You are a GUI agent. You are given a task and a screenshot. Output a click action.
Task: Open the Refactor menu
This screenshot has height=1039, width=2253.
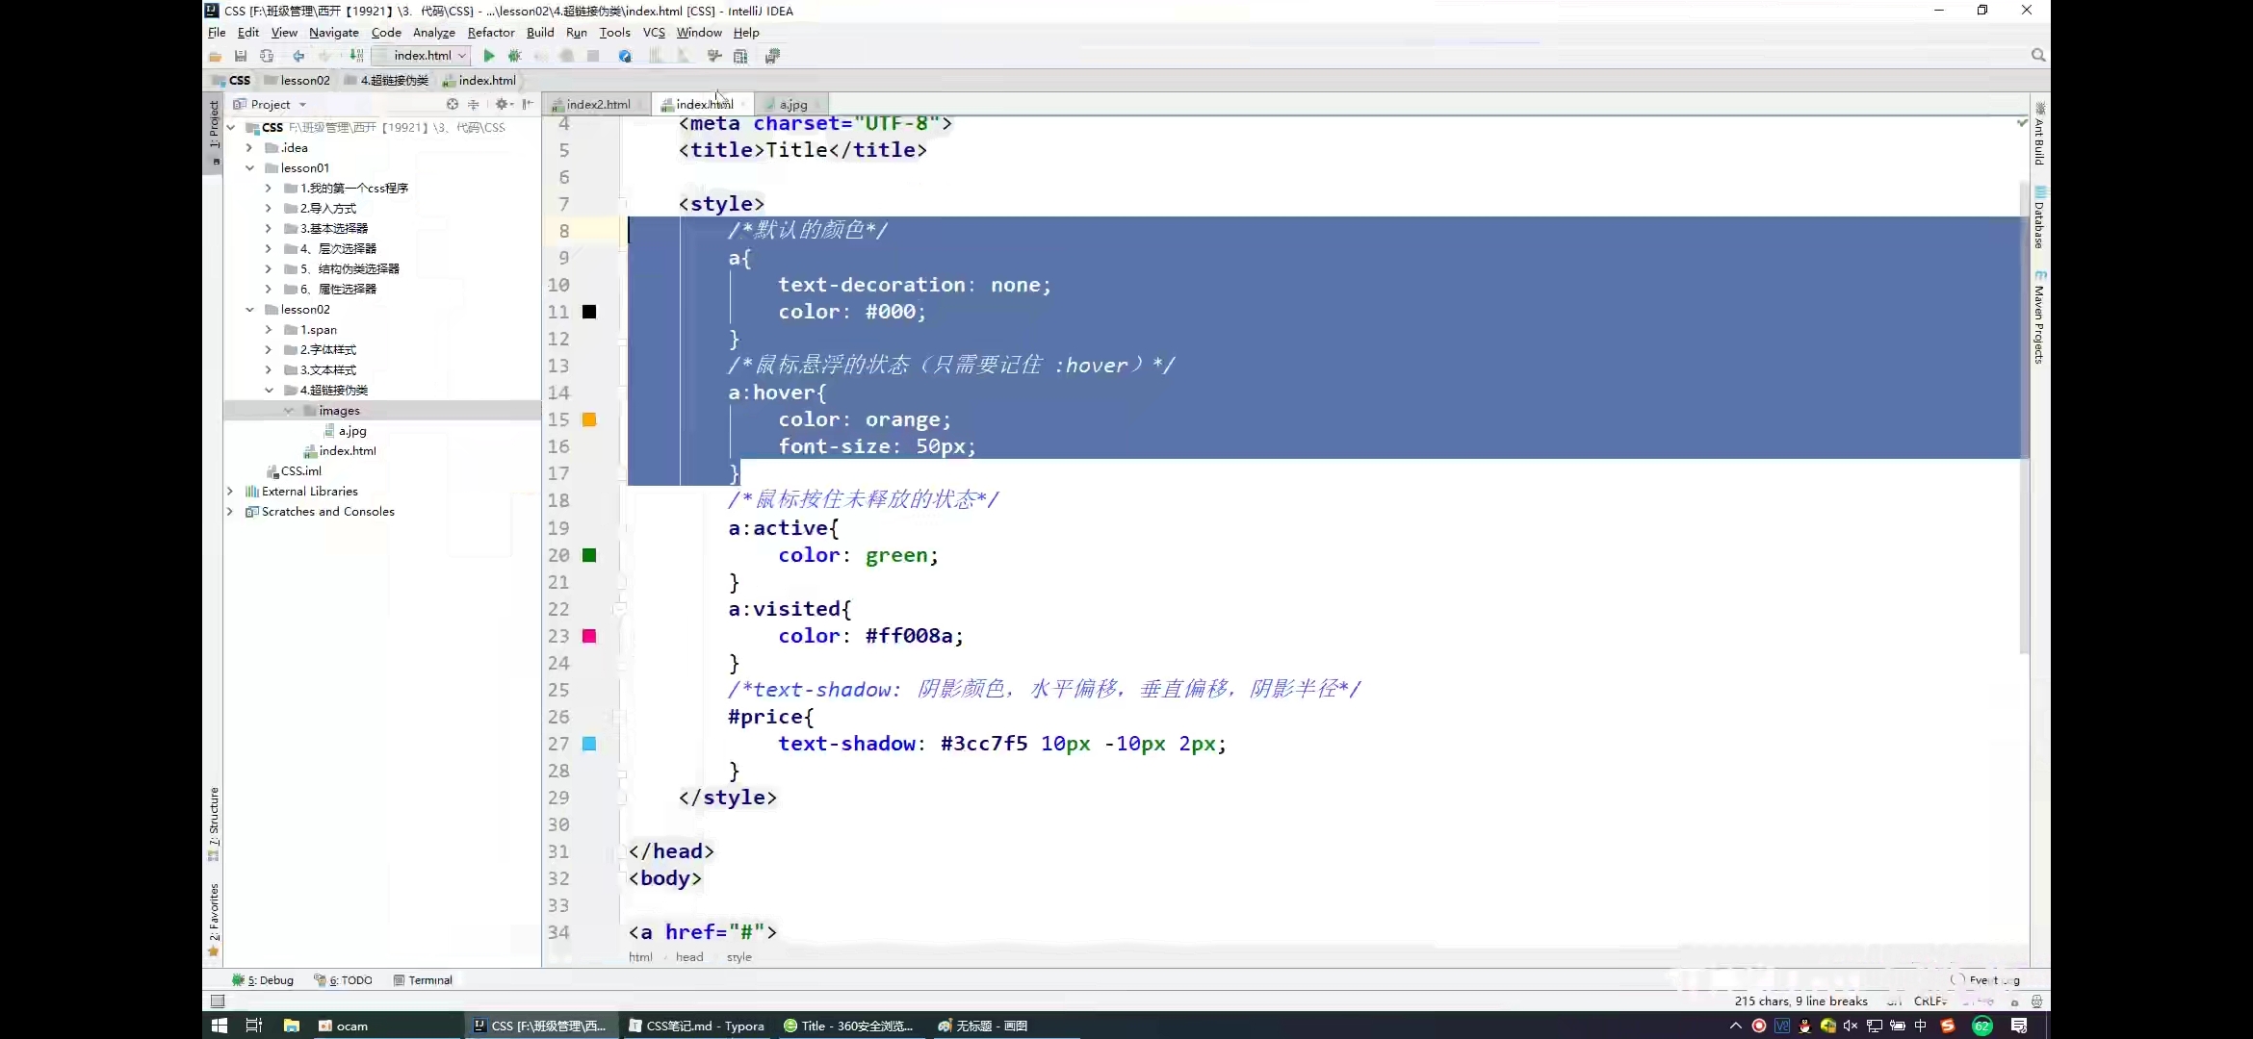[490, 33]
